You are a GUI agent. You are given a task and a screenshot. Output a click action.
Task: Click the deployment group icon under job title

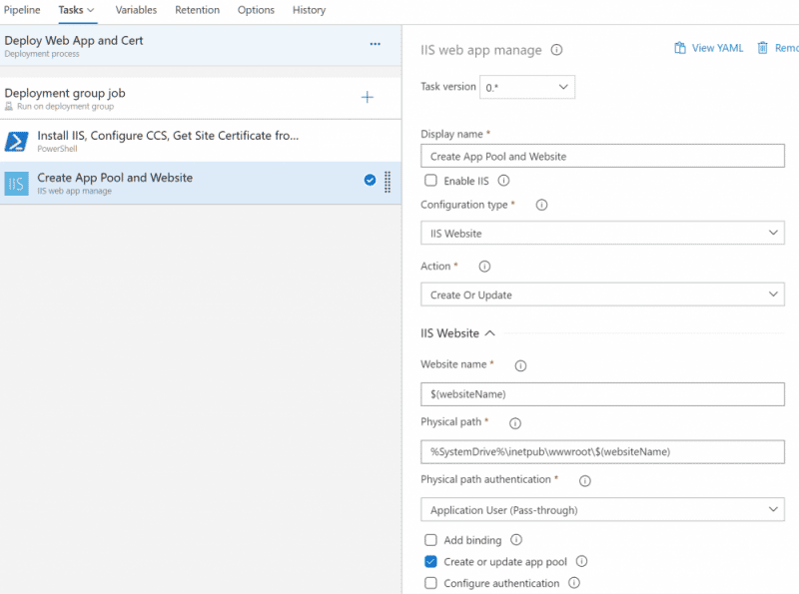(9, 107)
